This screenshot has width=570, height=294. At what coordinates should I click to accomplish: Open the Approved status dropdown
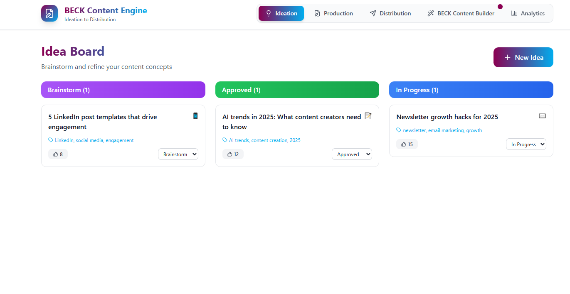tap(352, 154)
